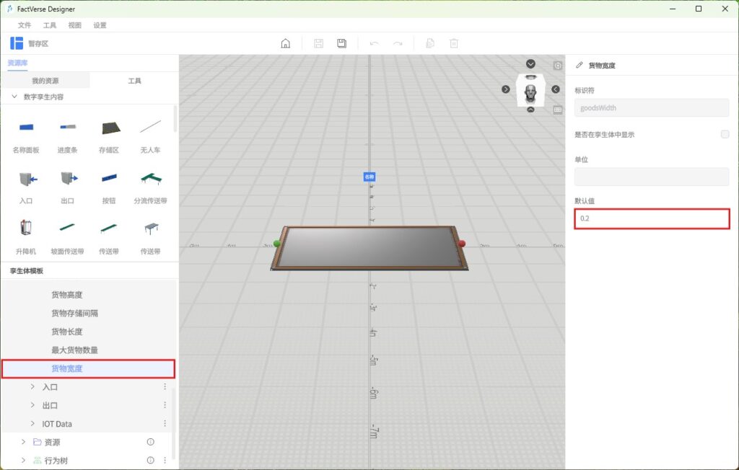Image resolution: width=739 pixels, height=470 pixels.
Task: Open the 文件 menu
Action: 25,25
